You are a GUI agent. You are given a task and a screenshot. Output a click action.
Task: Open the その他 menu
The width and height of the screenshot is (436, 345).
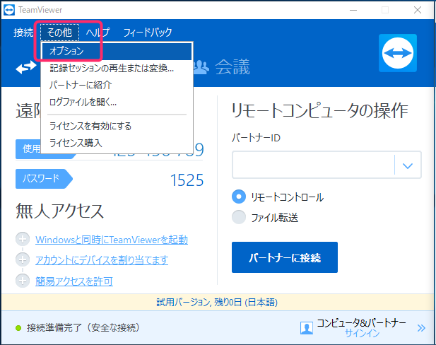[59, 33]
